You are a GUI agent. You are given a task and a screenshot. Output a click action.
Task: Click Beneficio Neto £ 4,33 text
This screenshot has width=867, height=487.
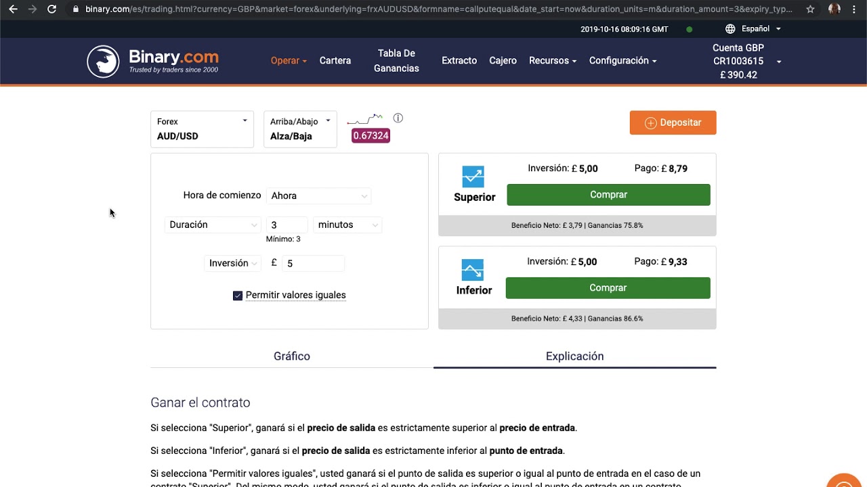tap(547, 319)
